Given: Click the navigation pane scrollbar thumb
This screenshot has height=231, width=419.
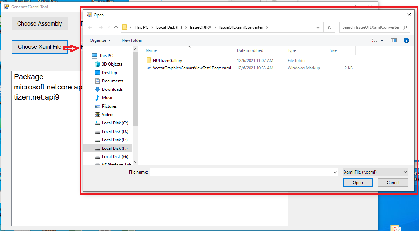Looking at the screenshot, I should pos(135,89).
